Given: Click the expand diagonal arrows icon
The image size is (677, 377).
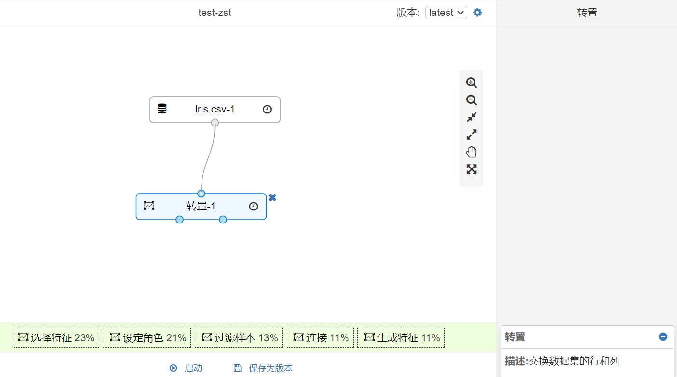Looking at the screenshot, I should coord(472,135).
